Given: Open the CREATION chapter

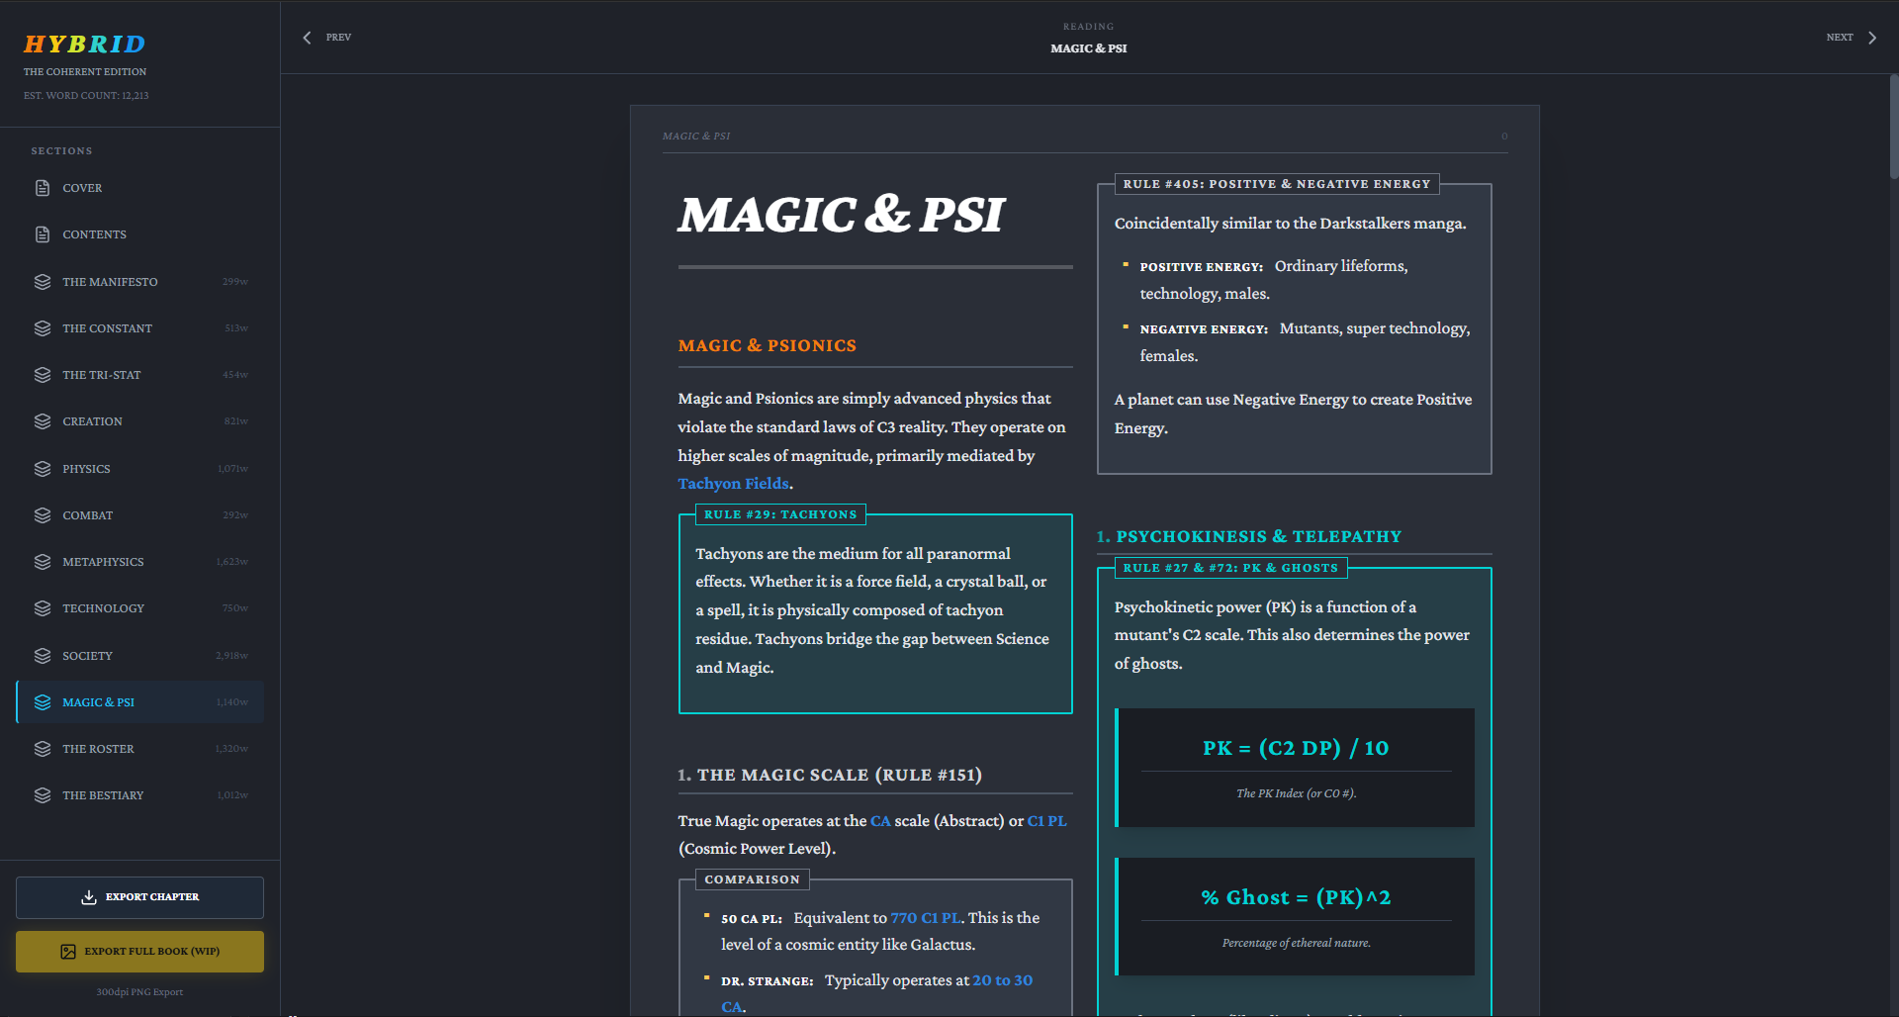Looking at the screenshot, I should coord(139,421).
